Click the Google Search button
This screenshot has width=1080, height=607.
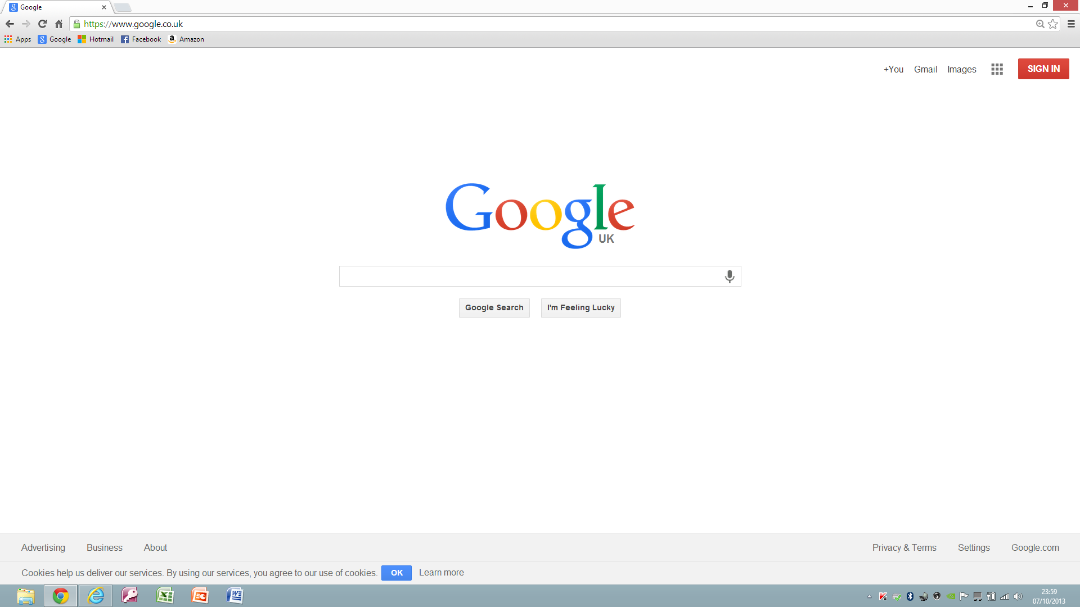(x=494, y=307)
